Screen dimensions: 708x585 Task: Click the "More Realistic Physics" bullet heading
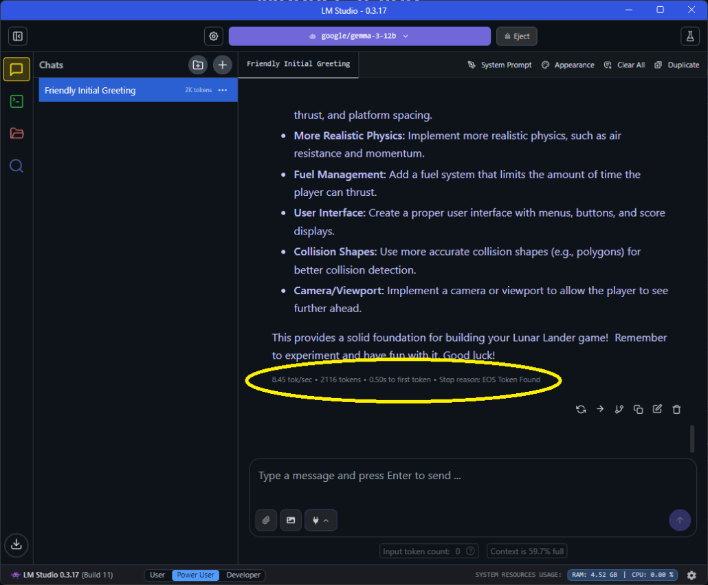click(349, 136)
